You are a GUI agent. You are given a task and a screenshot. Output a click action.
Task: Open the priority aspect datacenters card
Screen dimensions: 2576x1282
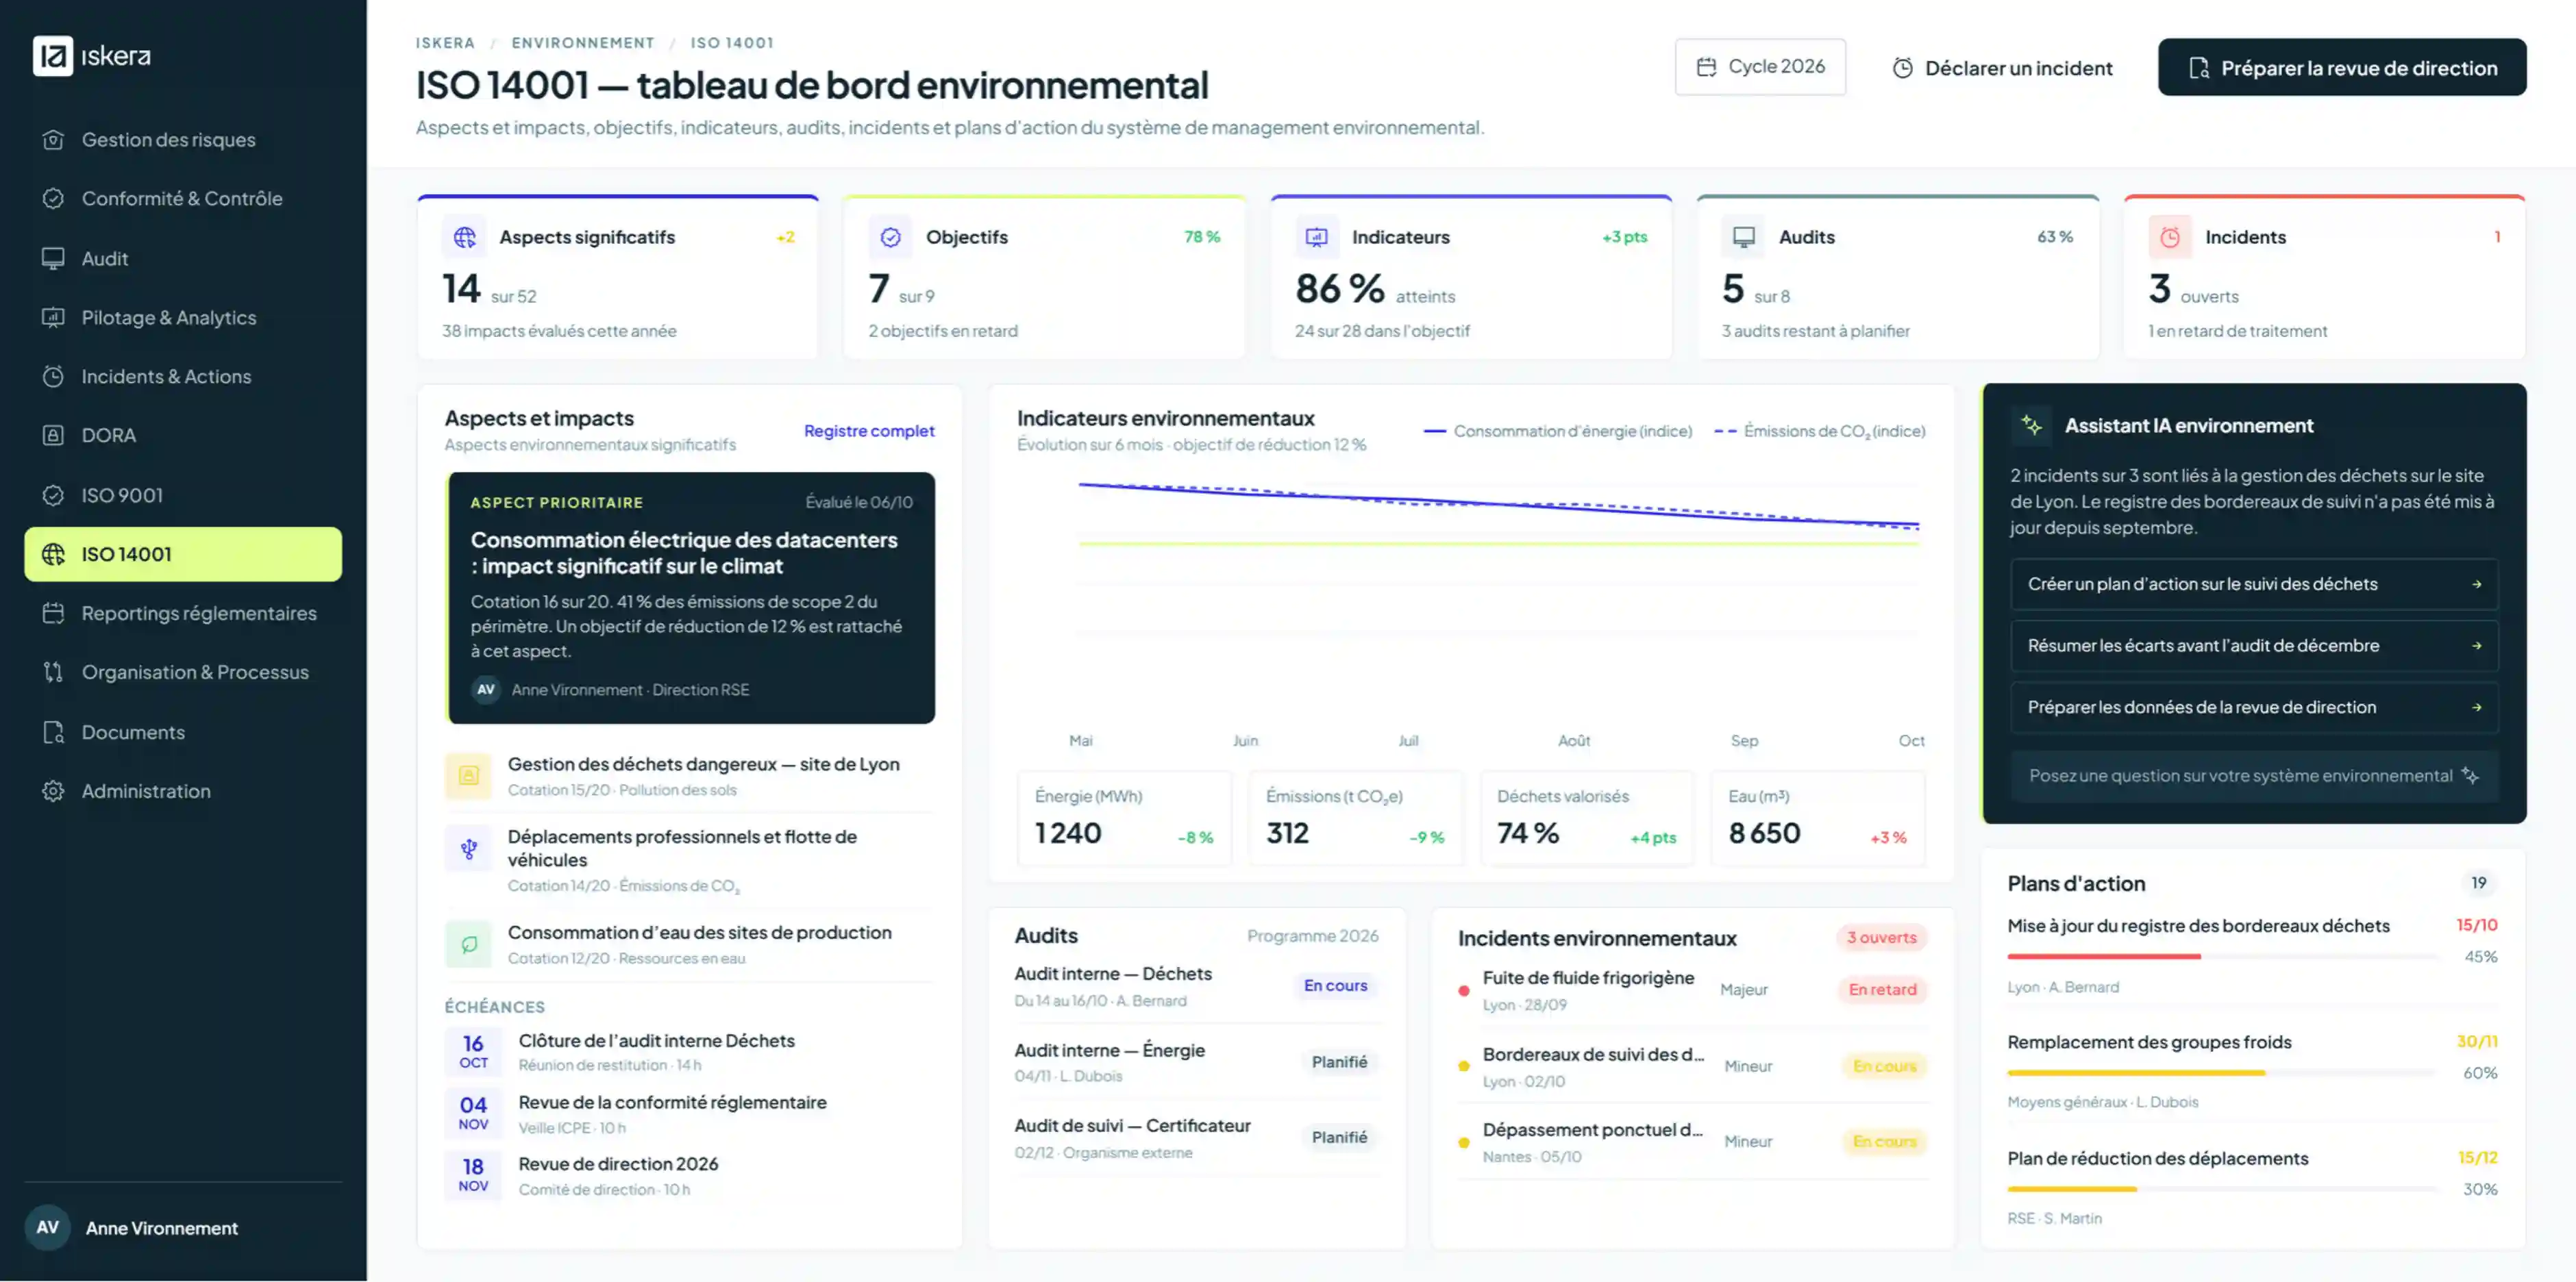coord(690,598)
